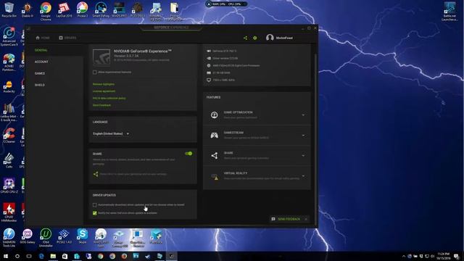Enable experimental features checkbox
The height and width of the screenshot is (261, 464).
(x=95, y=72)
